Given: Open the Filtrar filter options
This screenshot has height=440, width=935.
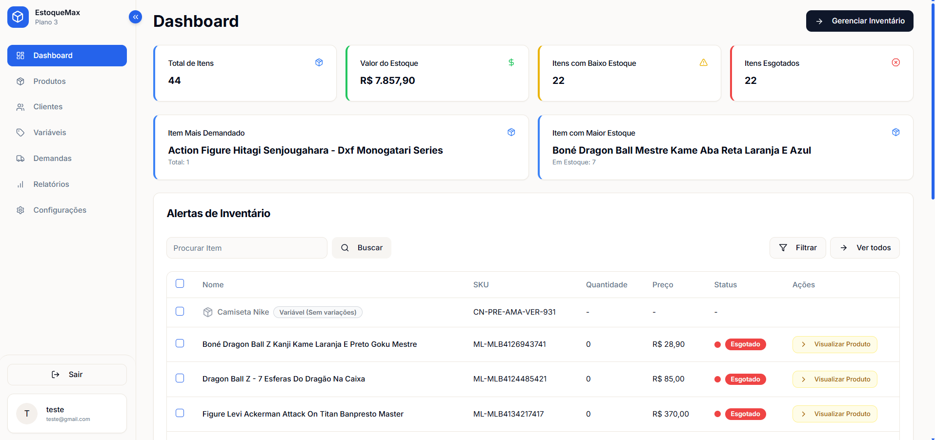Looking at the screenshot, I should point(797,248).
